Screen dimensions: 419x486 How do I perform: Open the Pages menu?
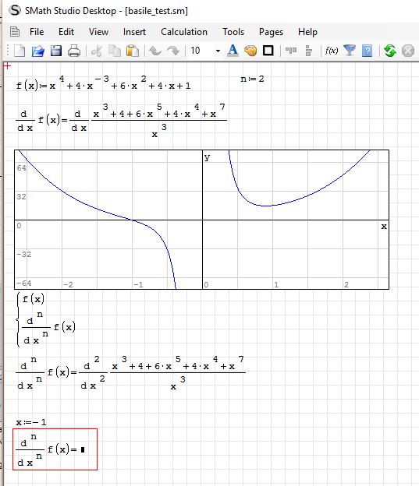(x=272, y=32)
